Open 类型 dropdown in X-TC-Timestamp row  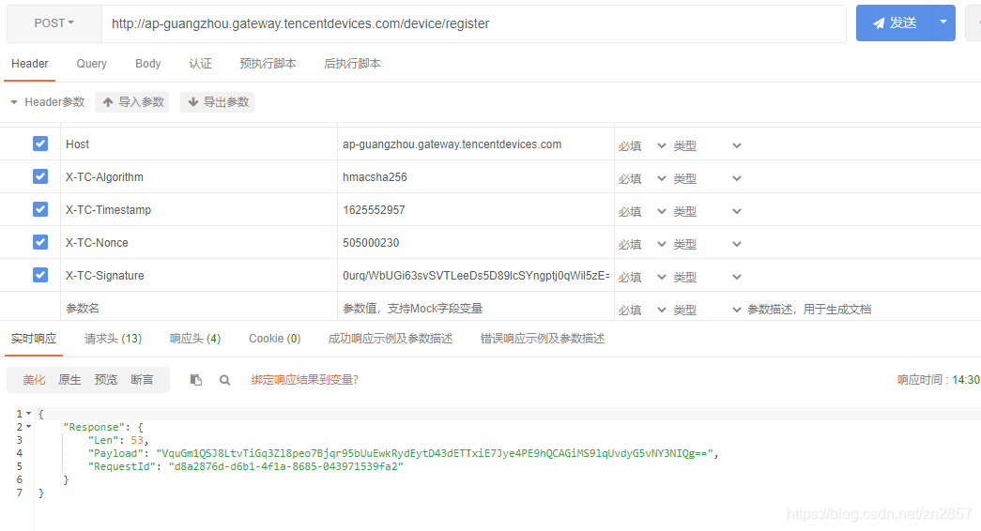pos(707,211)
